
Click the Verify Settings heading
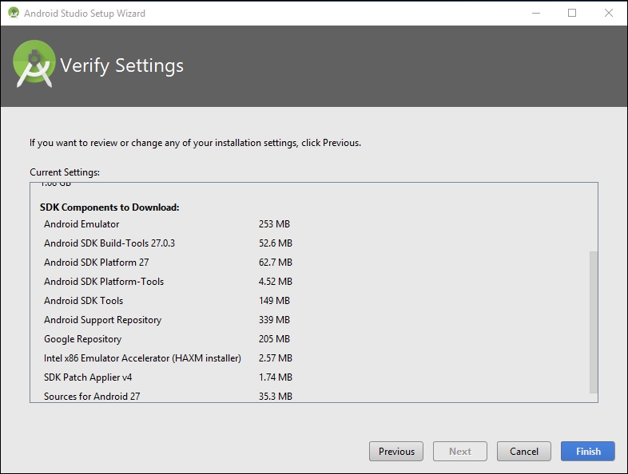point(121,65)
